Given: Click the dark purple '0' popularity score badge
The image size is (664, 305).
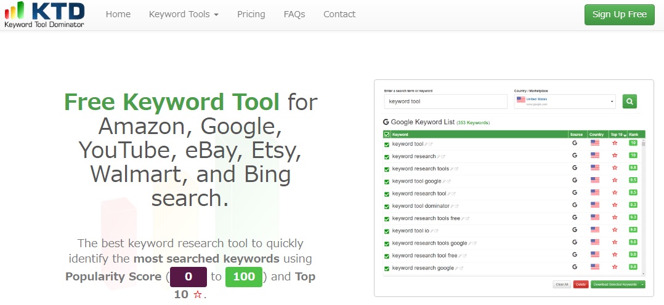Looking at the screenshot, I should point(188,277).
